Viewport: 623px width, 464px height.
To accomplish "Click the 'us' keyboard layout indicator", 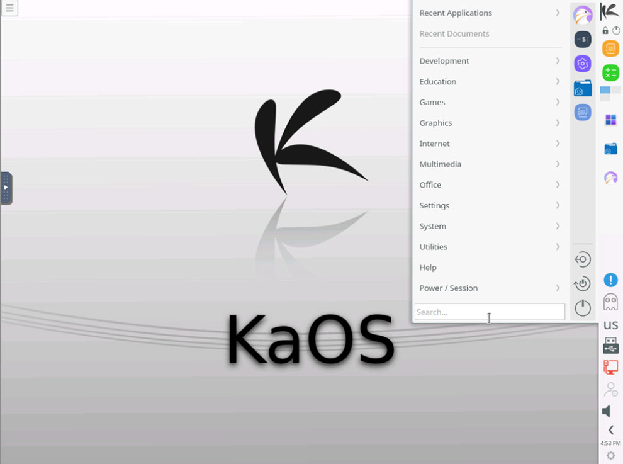I will point(610,325).
